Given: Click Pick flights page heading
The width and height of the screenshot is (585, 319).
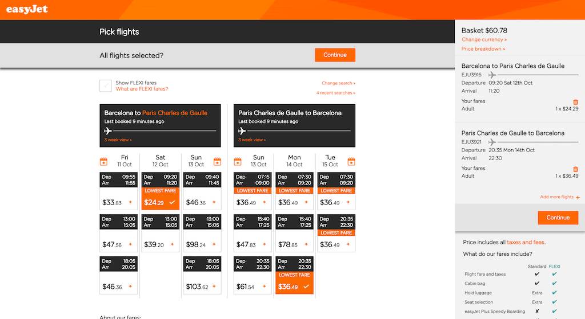Looking at the screenshot, I should click(119, 32).
